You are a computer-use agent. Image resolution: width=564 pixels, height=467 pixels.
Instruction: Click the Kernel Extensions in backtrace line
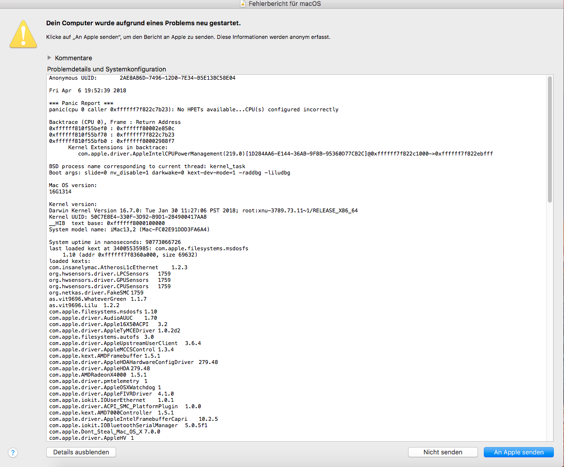(x=118, y=147)
